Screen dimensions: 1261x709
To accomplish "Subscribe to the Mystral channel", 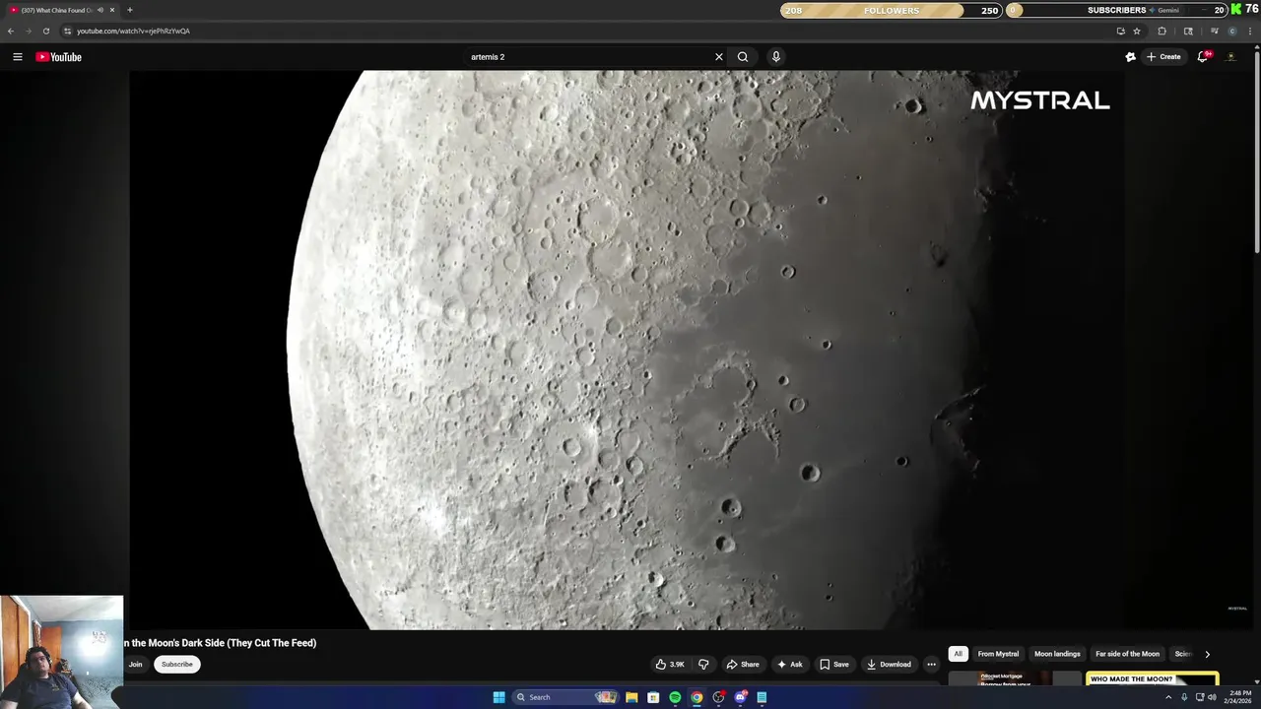I will [177, 665].
